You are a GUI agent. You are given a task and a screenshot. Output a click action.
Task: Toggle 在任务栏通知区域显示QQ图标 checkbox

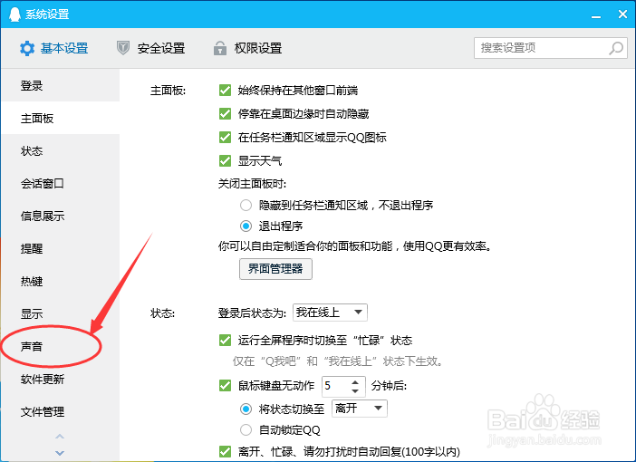tap(225, 137)
